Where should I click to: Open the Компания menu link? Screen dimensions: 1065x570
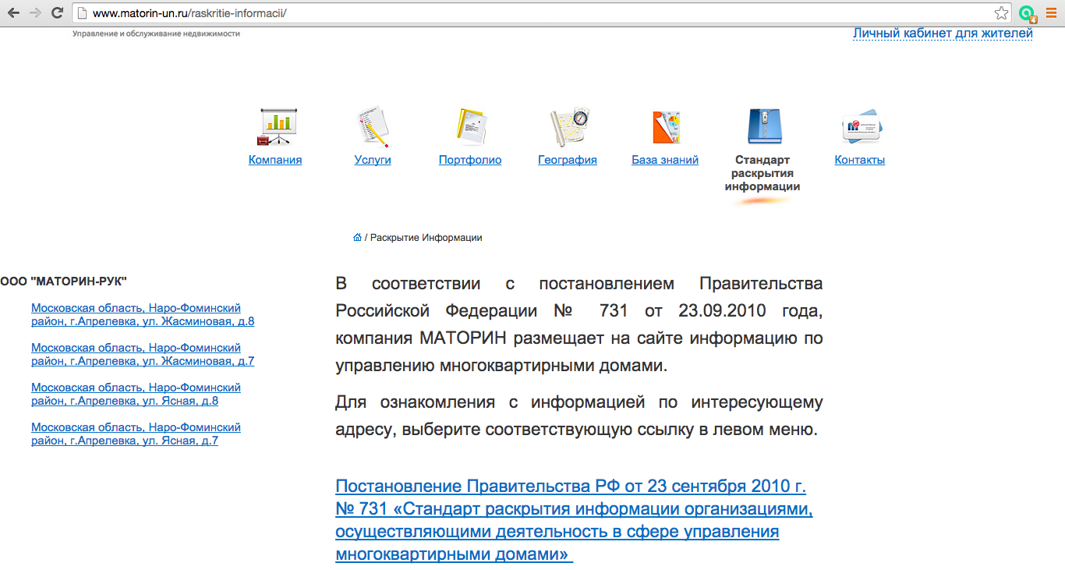coord(275,160)
